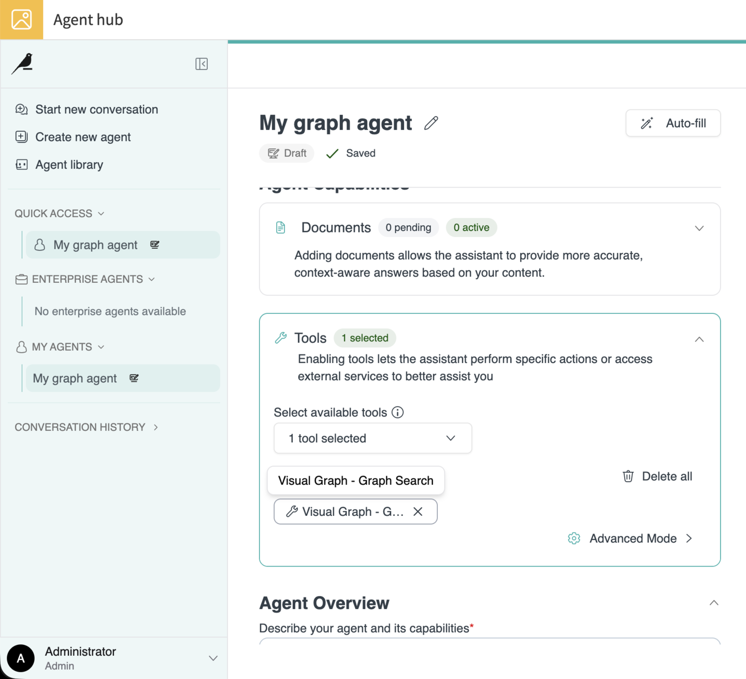
Task: Click the Tools wrench icon
Action: click(281, 338)
